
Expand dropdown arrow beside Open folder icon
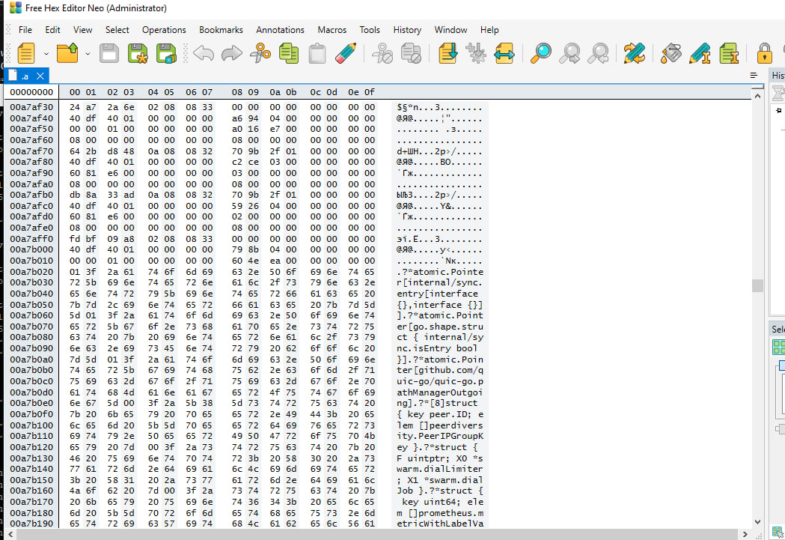click(88, 53)
